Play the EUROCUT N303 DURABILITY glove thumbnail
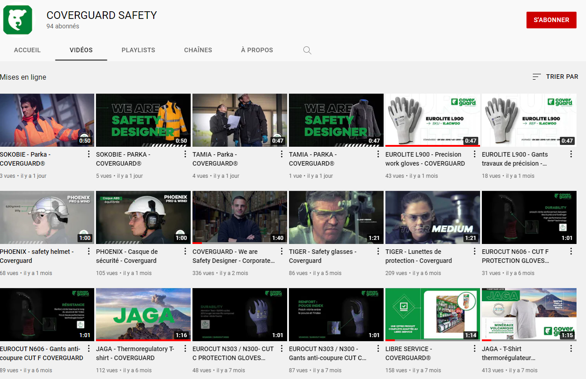 point(240,315)
